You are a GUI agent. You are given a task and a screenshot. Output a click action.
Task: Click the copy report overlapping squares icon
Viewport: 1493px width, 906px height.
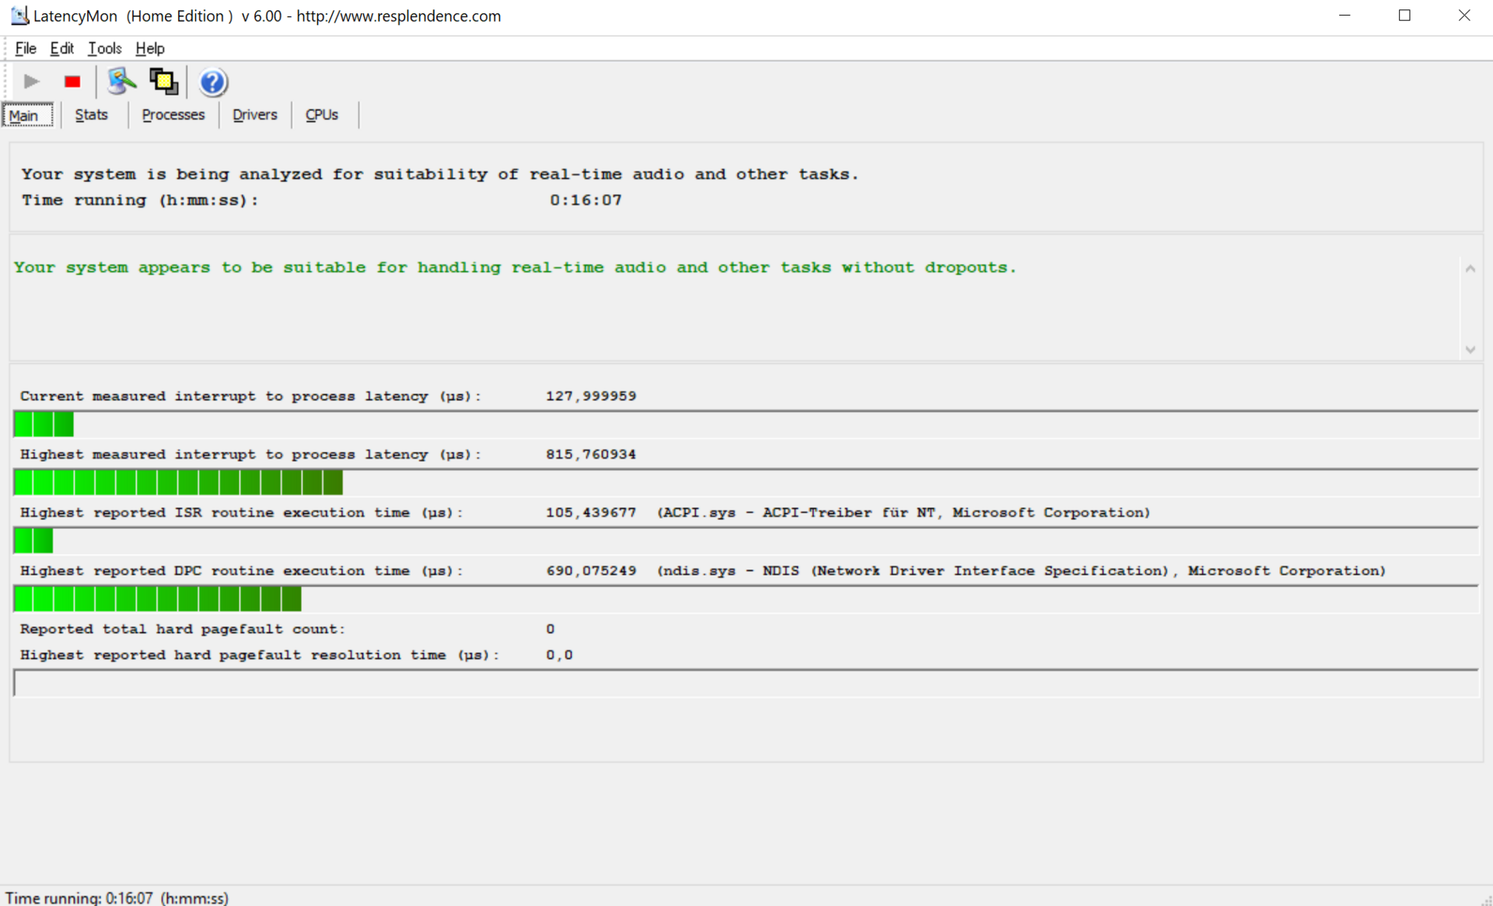163,82
